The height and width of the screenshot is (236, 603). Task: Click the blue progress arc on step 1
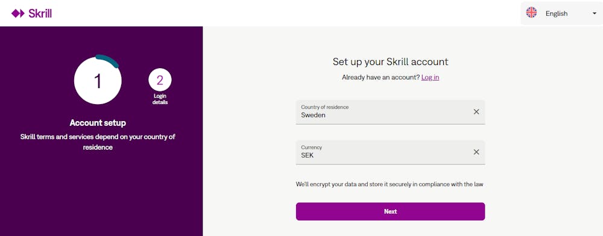(x=107, y=60)
